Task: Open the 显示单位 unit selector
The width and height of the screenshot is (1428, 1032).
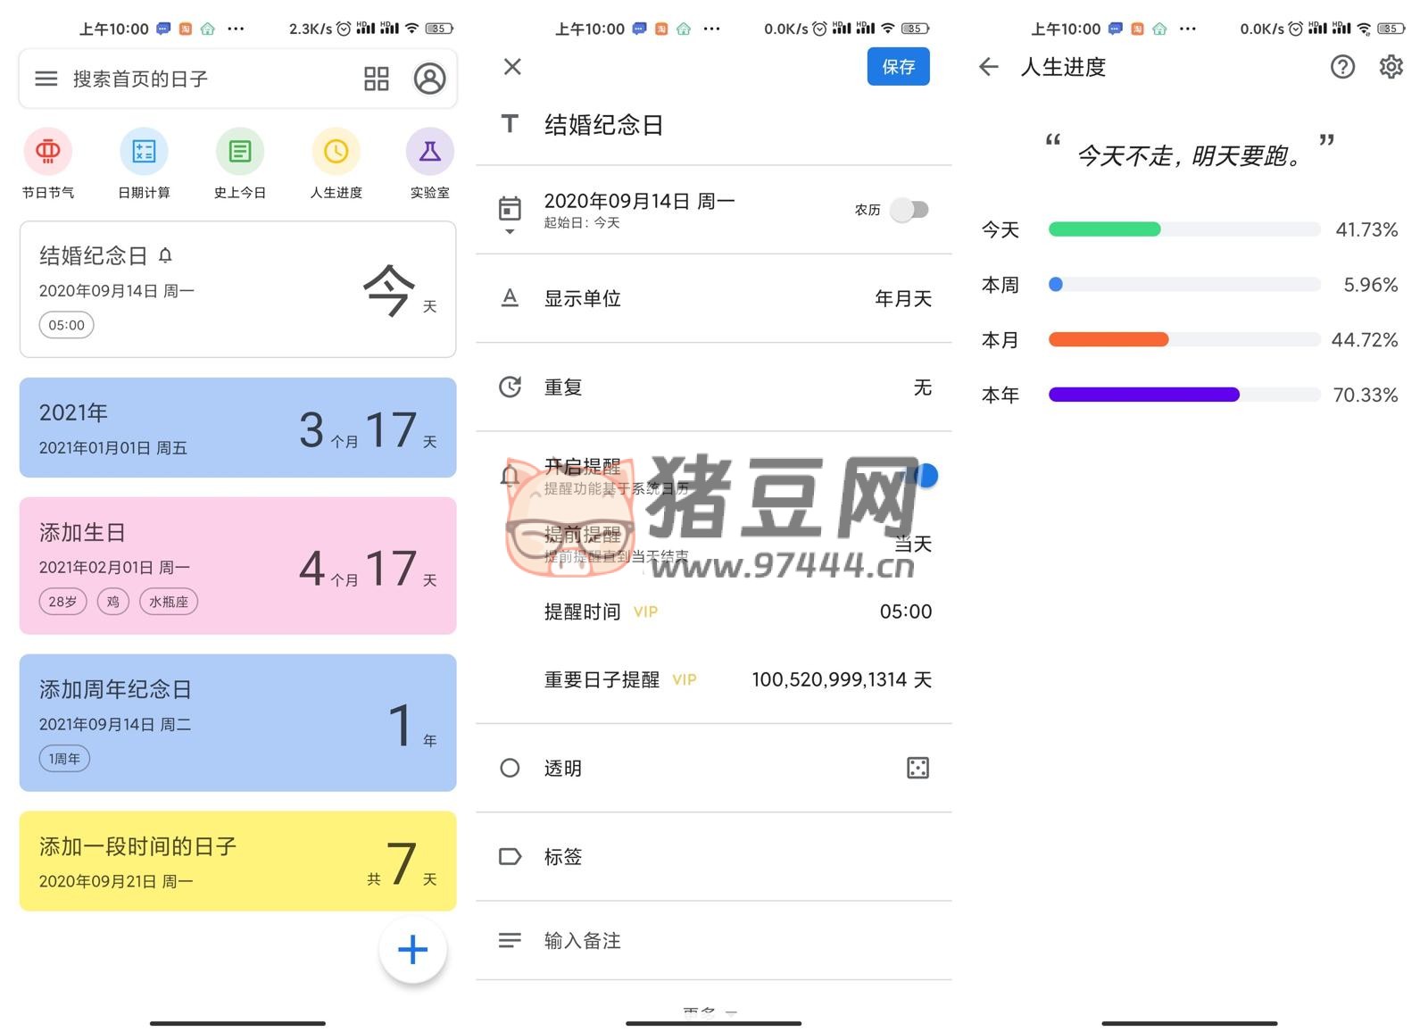Action: click(x=714, y=298)
